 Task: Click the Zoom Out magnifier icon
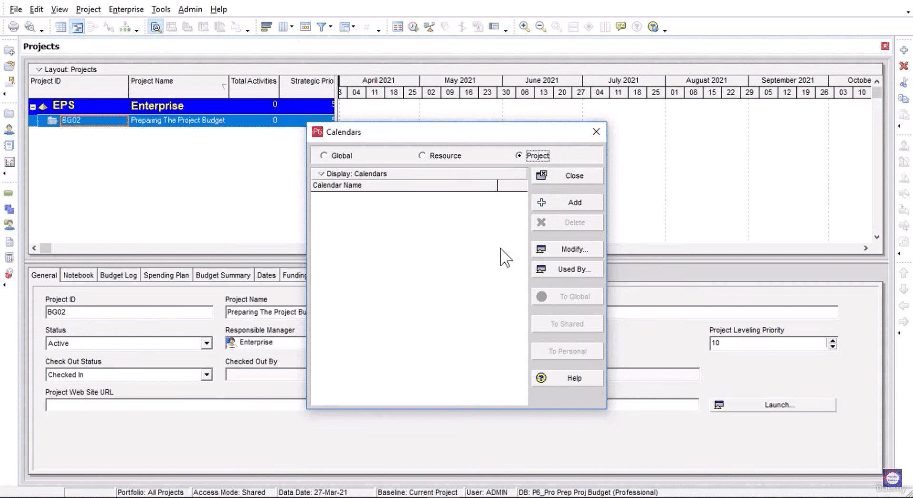click(x=540, y=27)
